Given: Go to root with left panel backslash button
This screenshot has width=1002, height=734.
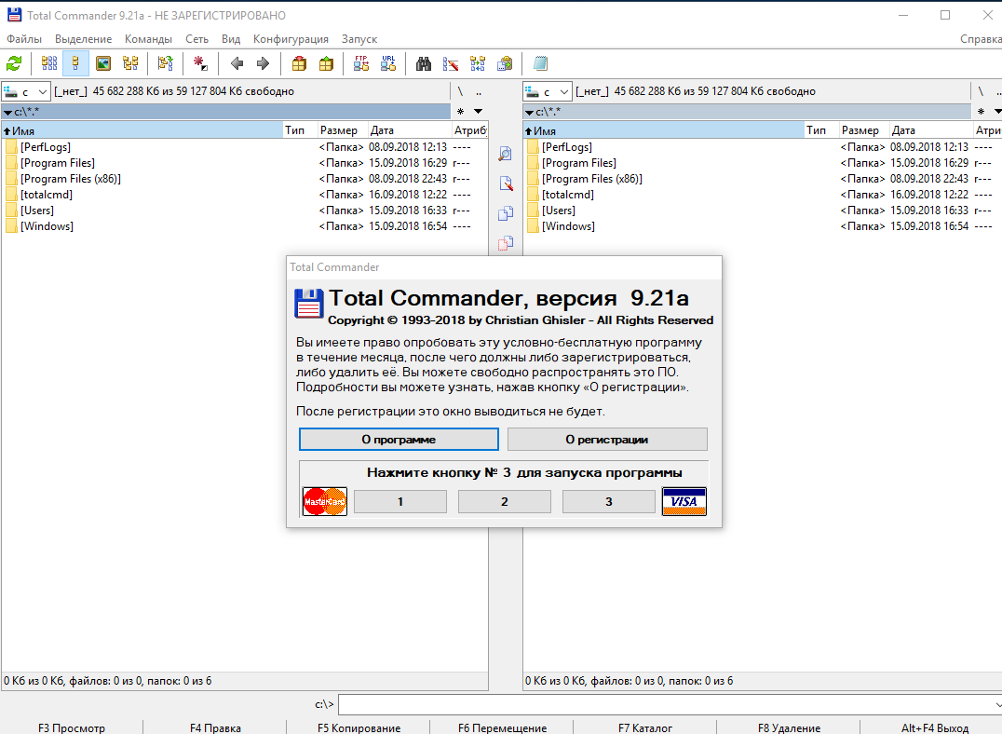Looking at the screenshot, I should tap(460, 91).
